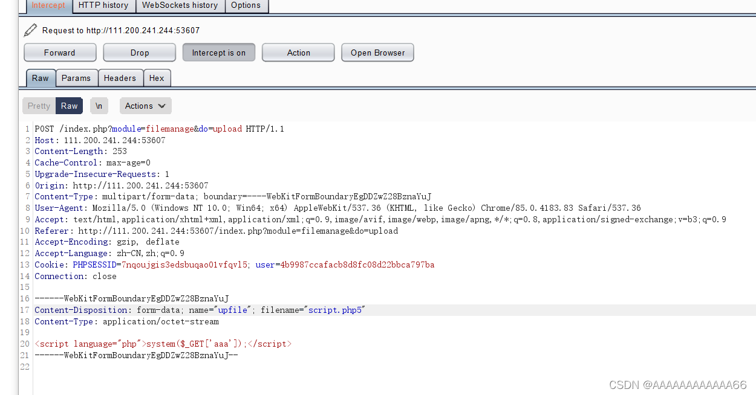Click the Upgrade-Insecure-Requests header line
This screenshot has width=756, height=395.
[102, 174]
